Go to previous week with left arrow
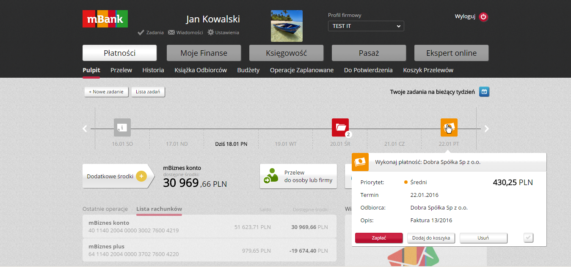This screenshot has width=571, height=267. 85,128
